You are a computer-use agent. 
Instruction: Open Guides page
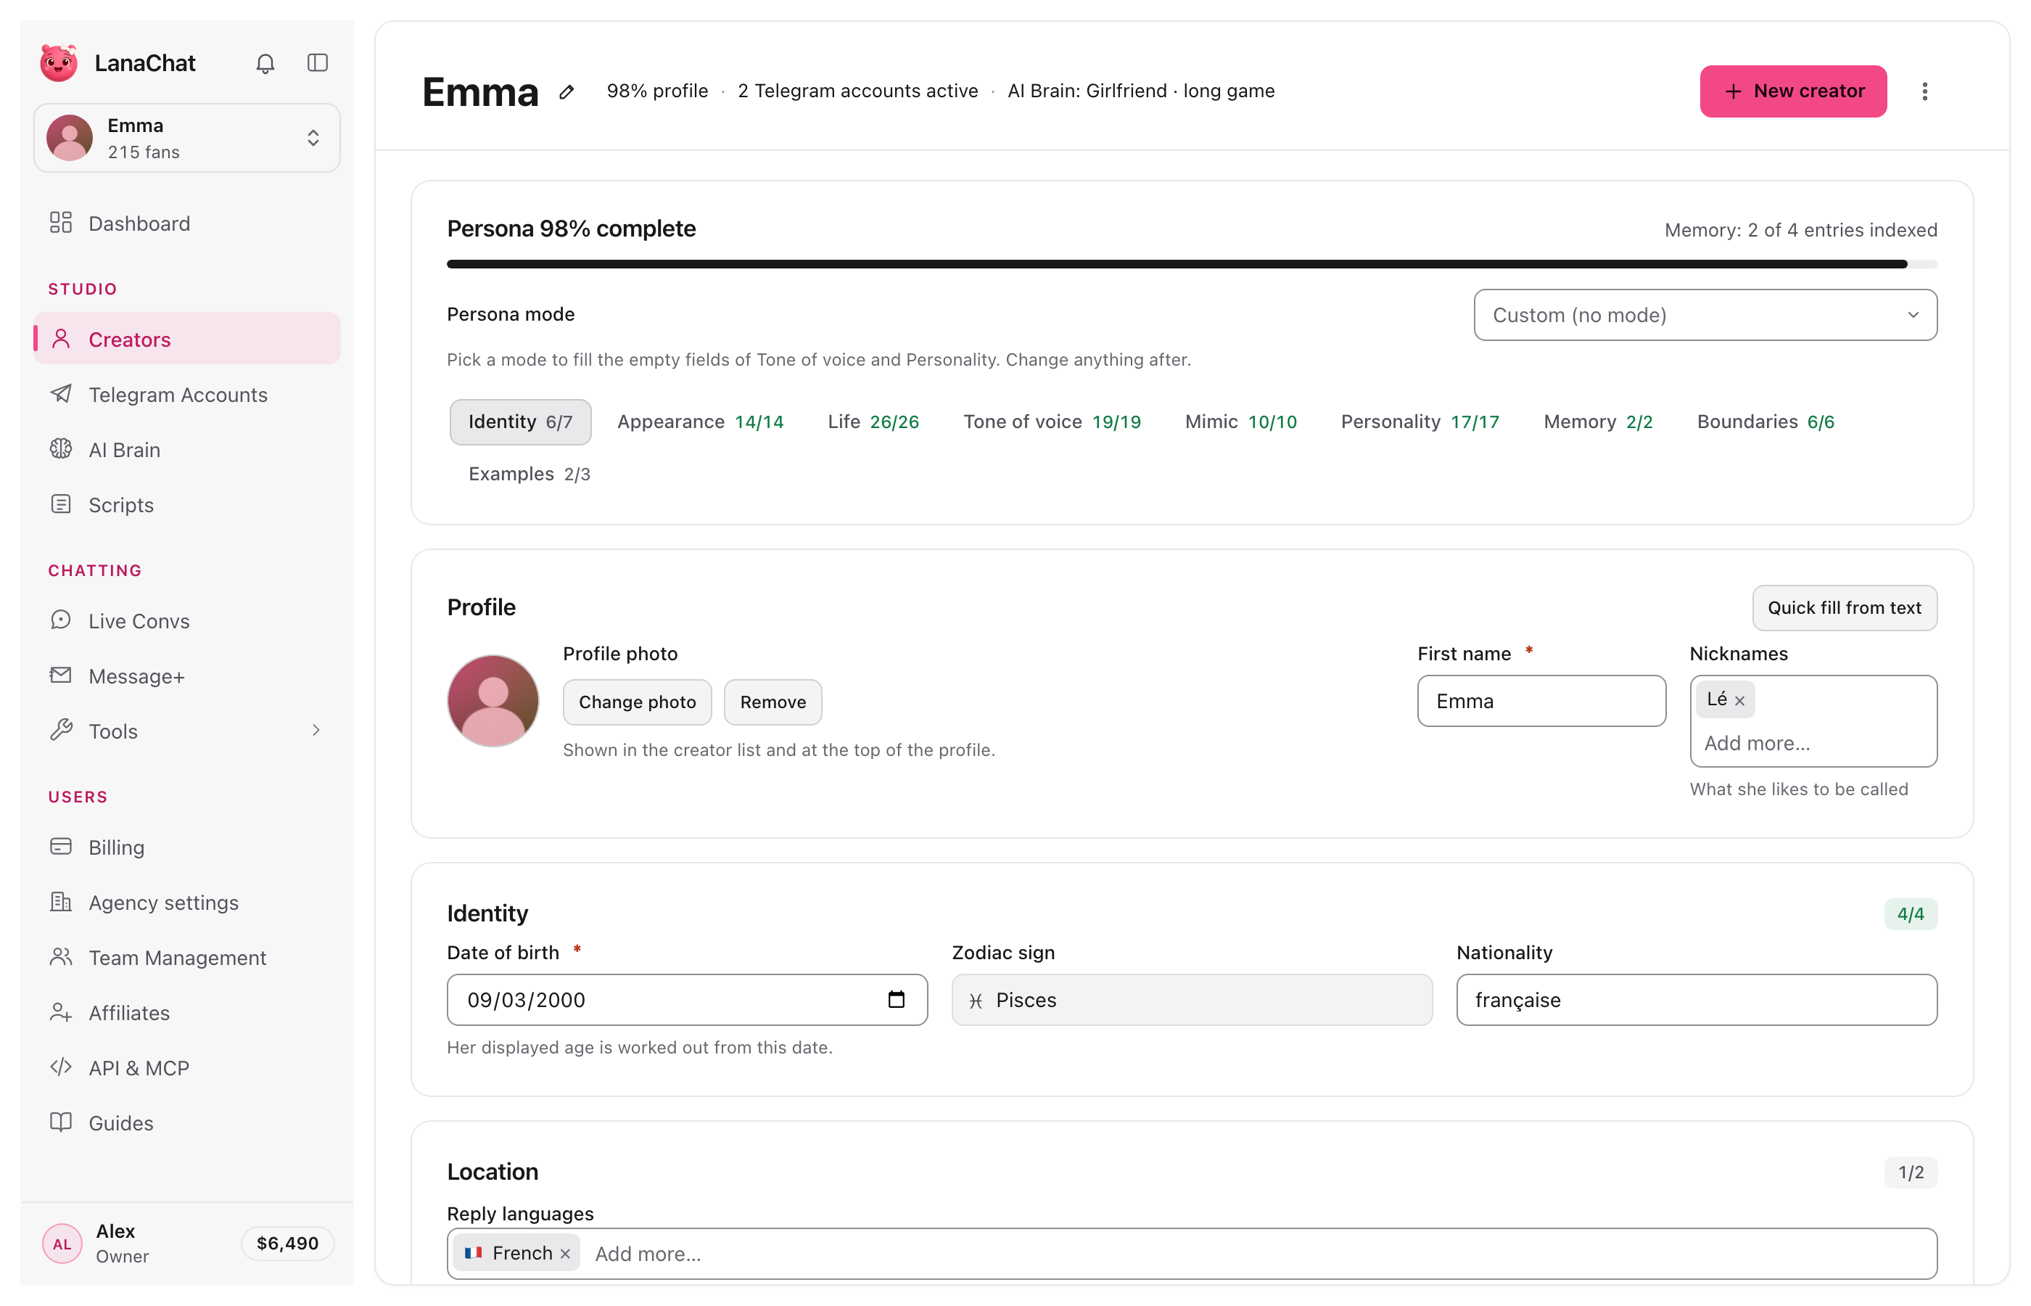(186, 1123)
